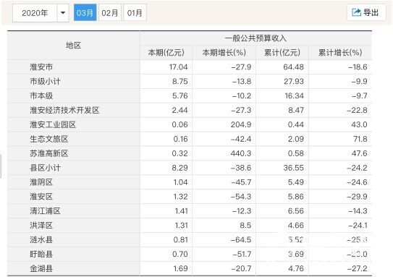The width and height of the screenshot is (393, 277).
Task: Click the 本期(亿元) column header
Action: tap(166, 53)
